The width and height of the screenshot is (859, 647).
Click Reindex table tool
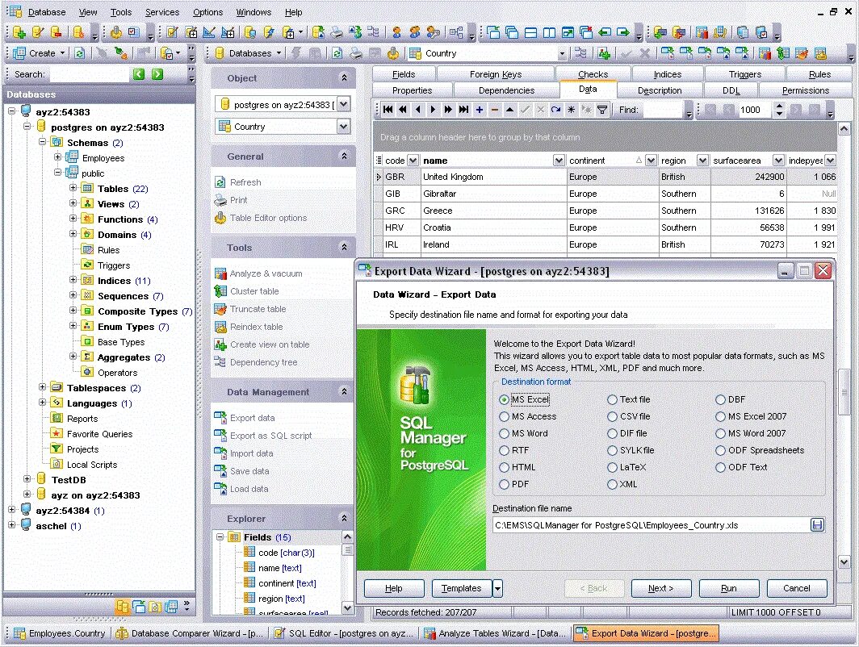click(x=257, y=327)
